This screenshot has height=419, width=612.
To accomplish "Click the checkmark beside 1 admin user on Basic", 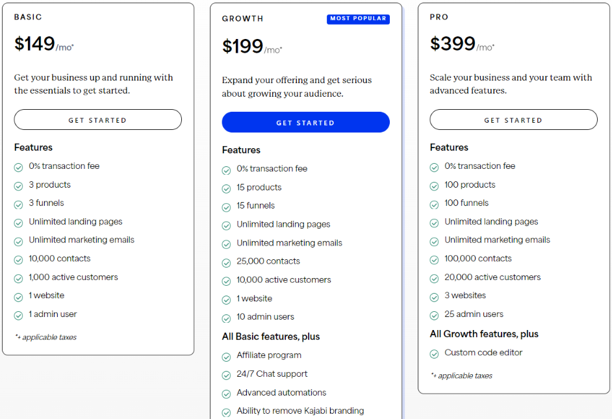I will (x=18, y=314).
